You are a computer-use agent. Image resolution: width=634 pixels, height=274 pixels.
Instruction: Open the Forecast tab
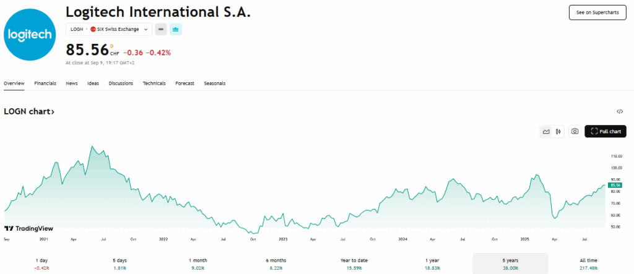[185, 83]
